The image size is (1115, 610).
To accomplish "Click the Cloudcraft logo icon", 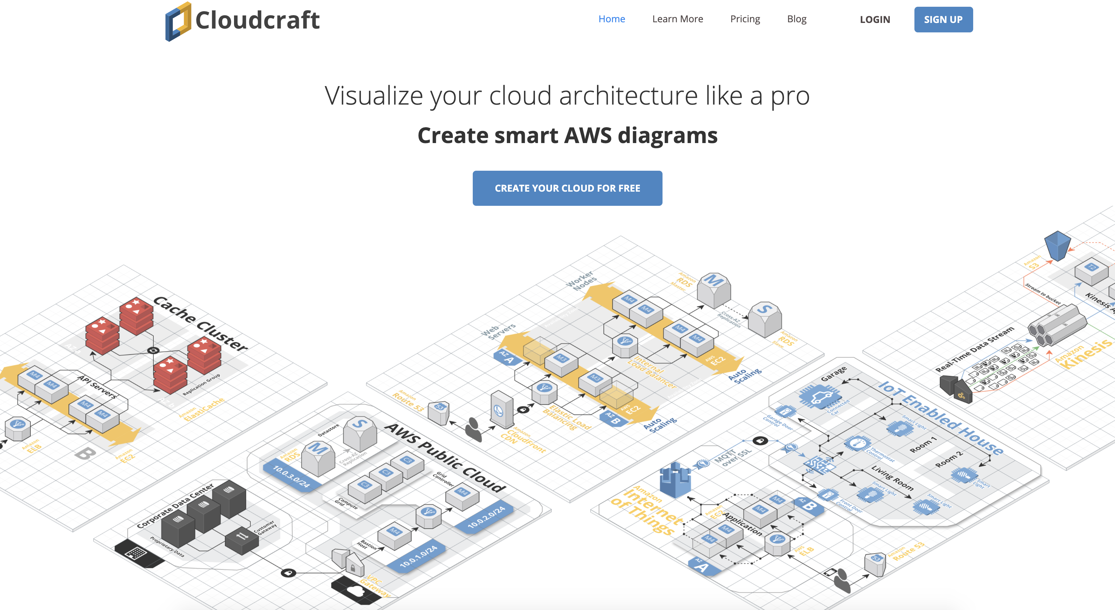I will [178, 22].
